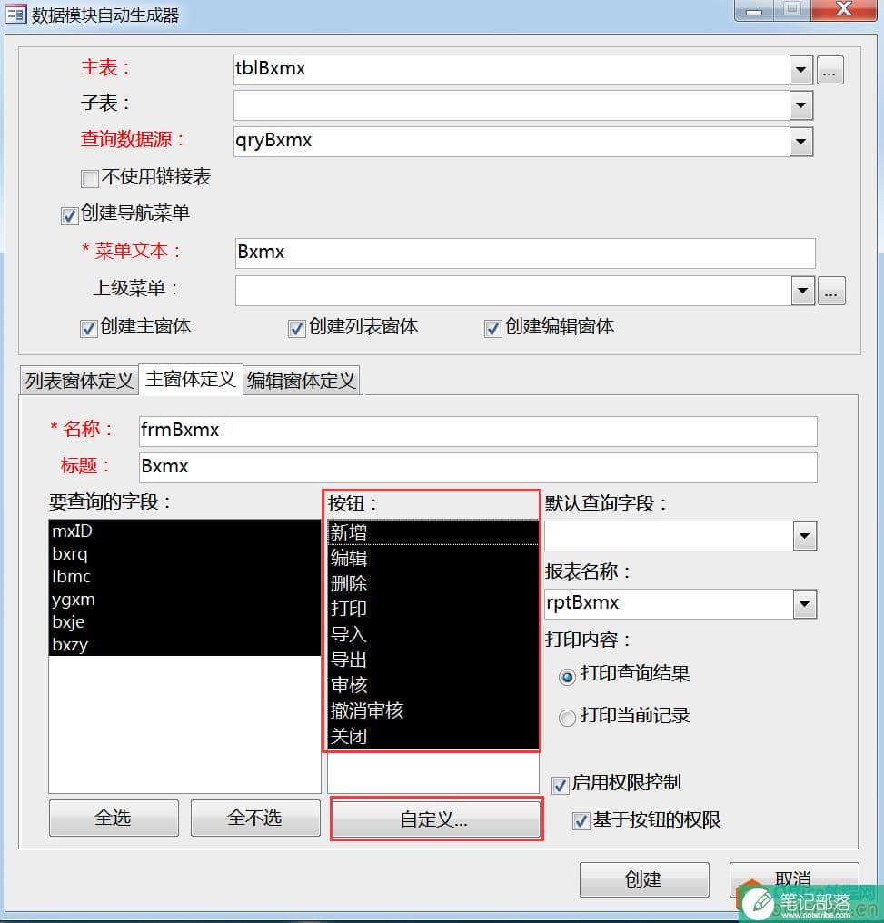Close the 数据模块自动生成器 window
Screen dimensions: 884x923
pos(843,9)
